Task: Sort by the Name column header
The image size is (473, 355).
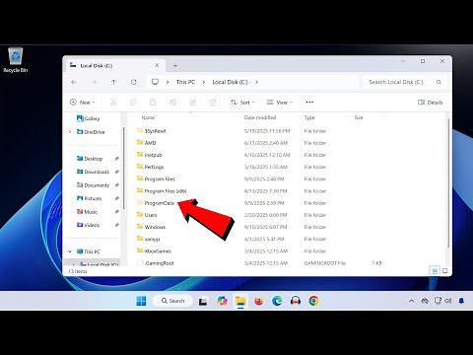Action: [148, 117]
